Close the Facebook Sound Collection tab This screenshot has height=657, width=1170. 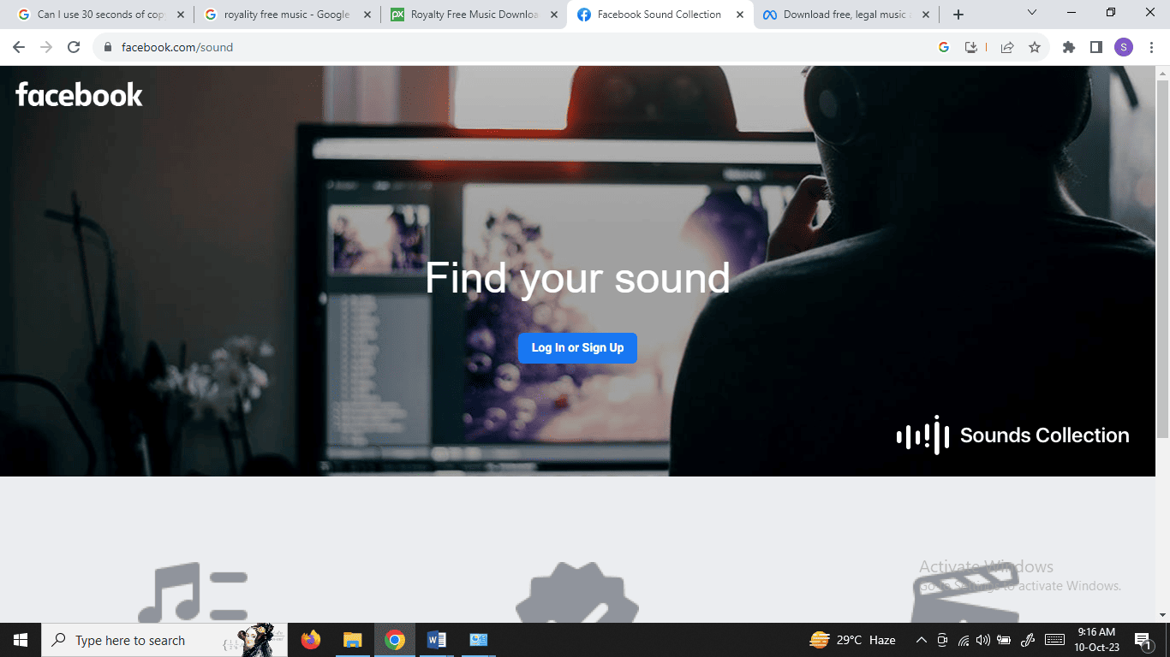pos(740,15)
